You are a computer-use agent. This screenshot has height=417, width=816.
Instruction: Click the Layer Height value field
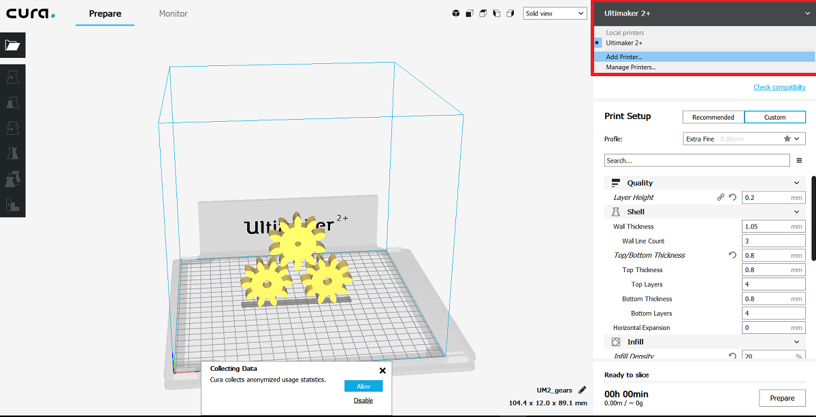tap(774, 197)
